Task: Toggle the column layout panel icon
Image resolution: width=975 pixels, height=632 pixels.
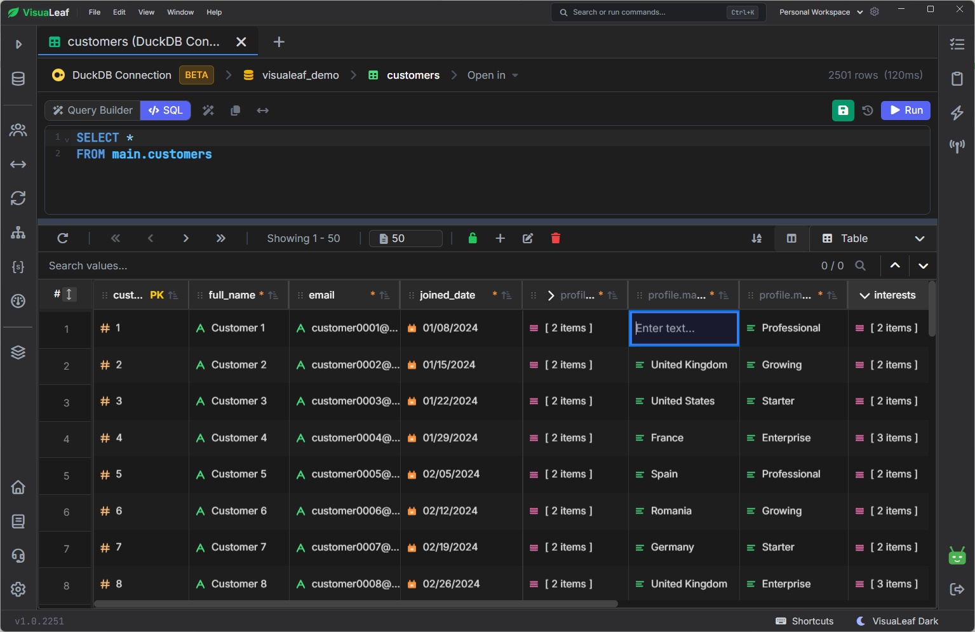Action: pos(791,238)
